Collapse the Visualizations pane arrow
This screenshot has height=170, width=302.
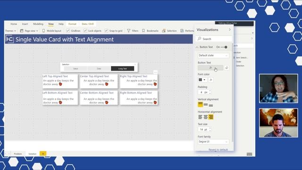230,30
